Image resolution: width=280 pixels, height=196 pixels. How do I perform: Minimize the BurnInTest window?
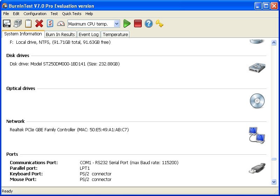coord(258,6)
